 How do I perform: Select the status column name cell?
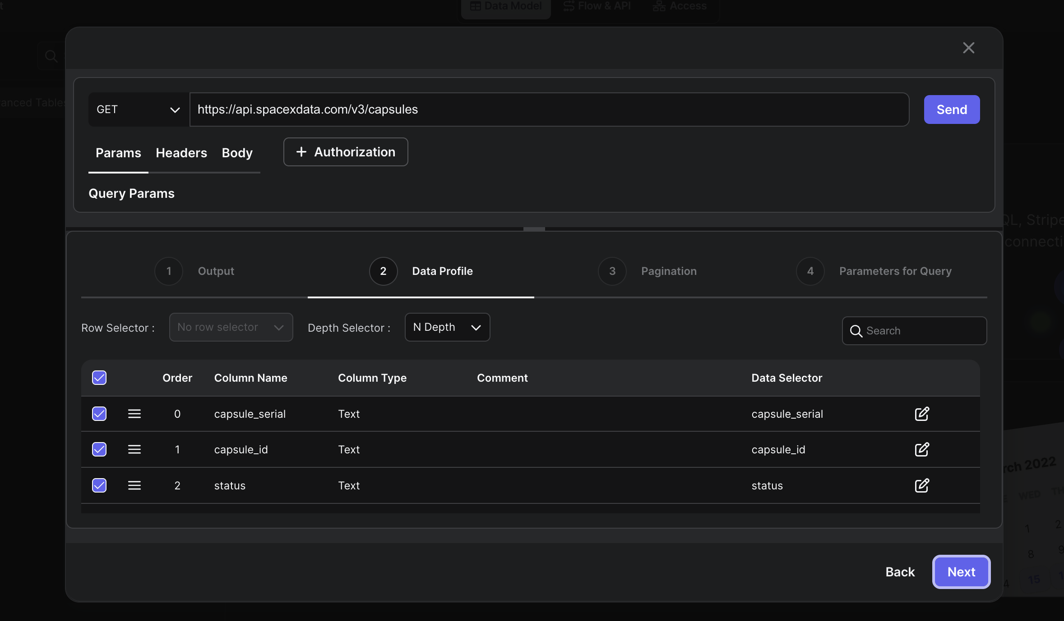(x=230, y=485)
